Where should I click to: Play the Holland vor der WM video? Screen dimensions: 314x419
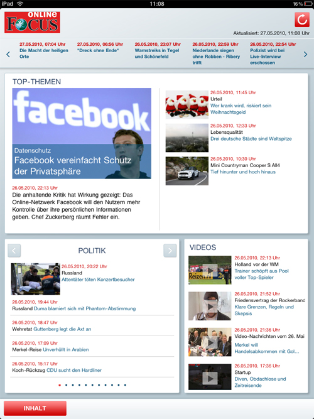point(210,270)
